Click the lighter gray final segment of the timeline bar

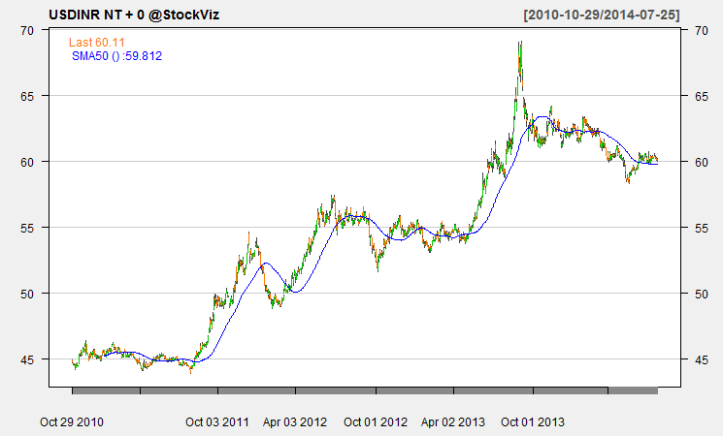pos(633,390)
